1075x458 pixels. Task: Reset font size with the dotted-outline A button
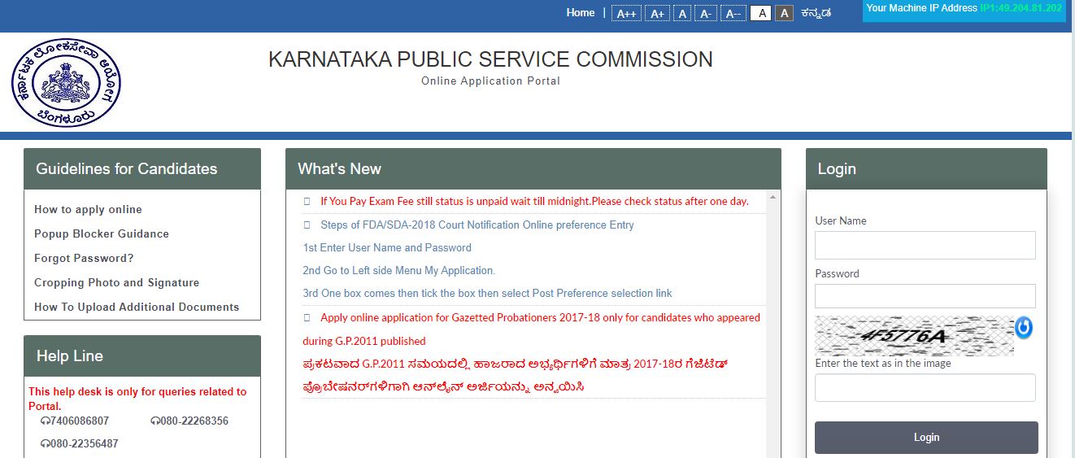coord(682,13)
